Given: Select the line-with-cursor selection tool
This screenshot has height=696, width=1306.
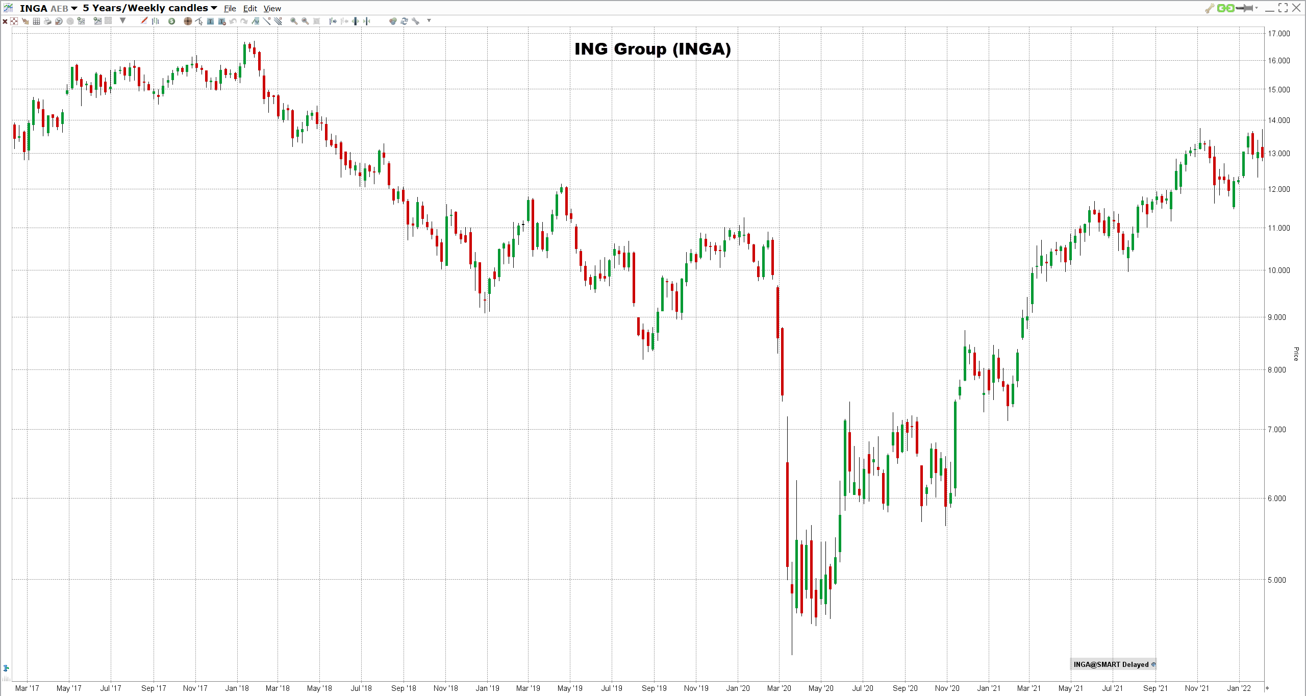Looking at the screenshot, I should [199, 21].
